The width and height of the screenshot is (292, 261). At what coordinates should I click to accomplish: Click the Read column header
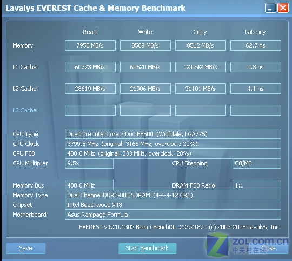point(90,32)
